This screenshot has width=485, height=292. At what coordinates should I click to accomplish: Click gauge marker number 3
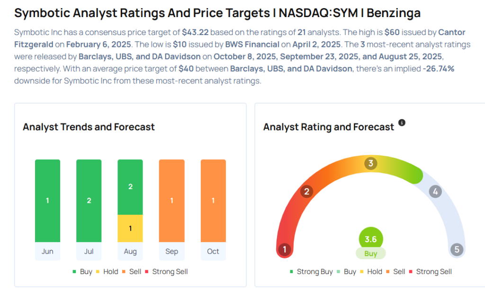371,164
